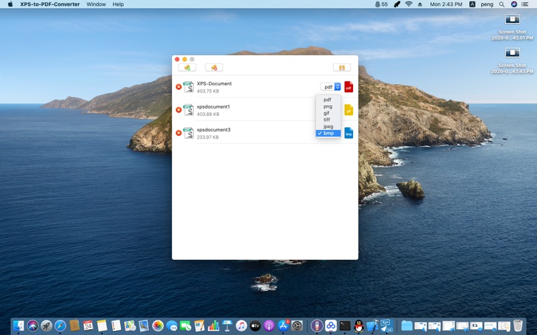The height and width of the screenshot is (335, 537).
Task: Open Launchpad from the Dock
Action: 46,326
